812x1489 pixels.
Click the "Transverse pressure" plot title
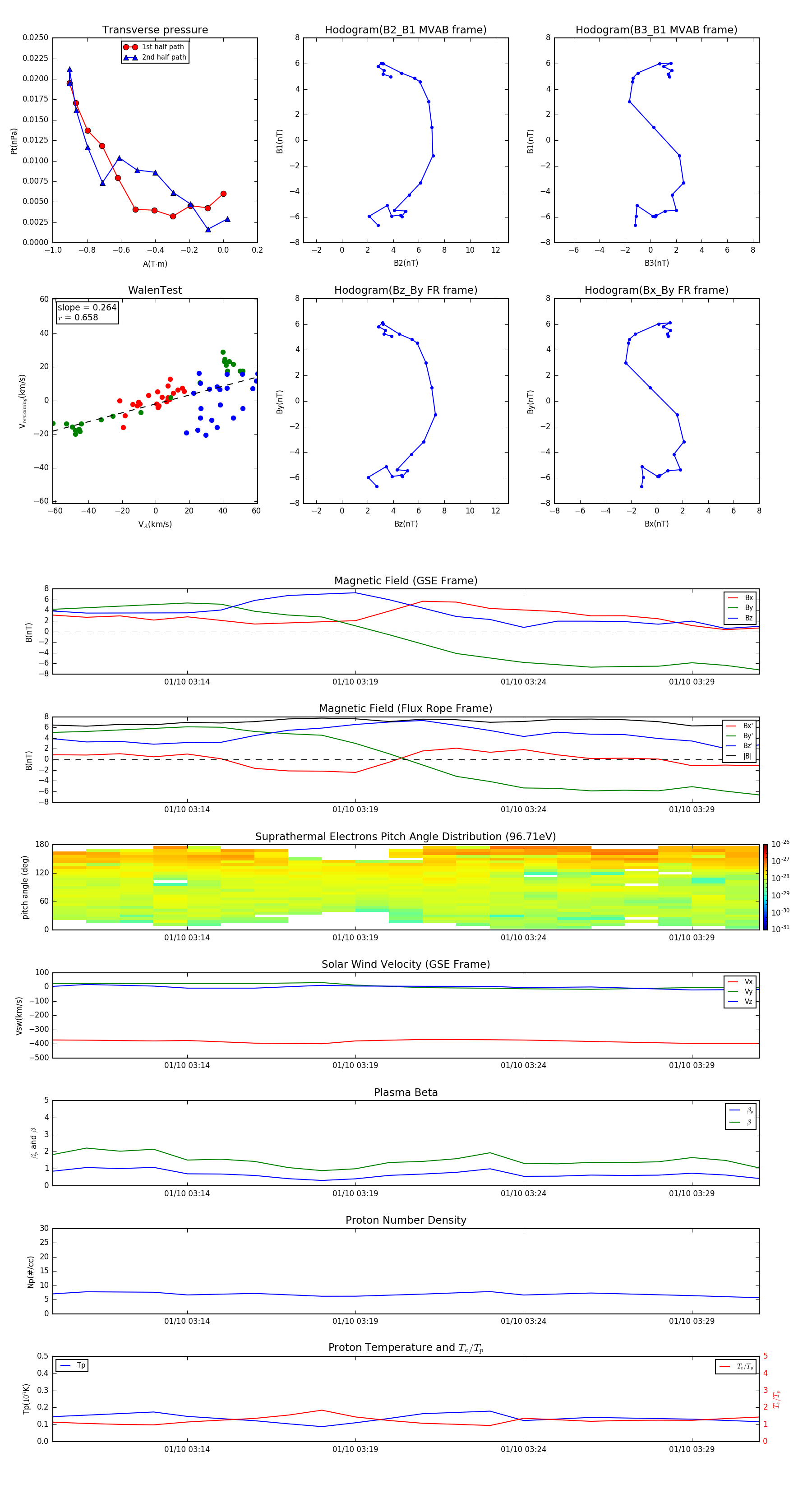[x=155, y=29]
